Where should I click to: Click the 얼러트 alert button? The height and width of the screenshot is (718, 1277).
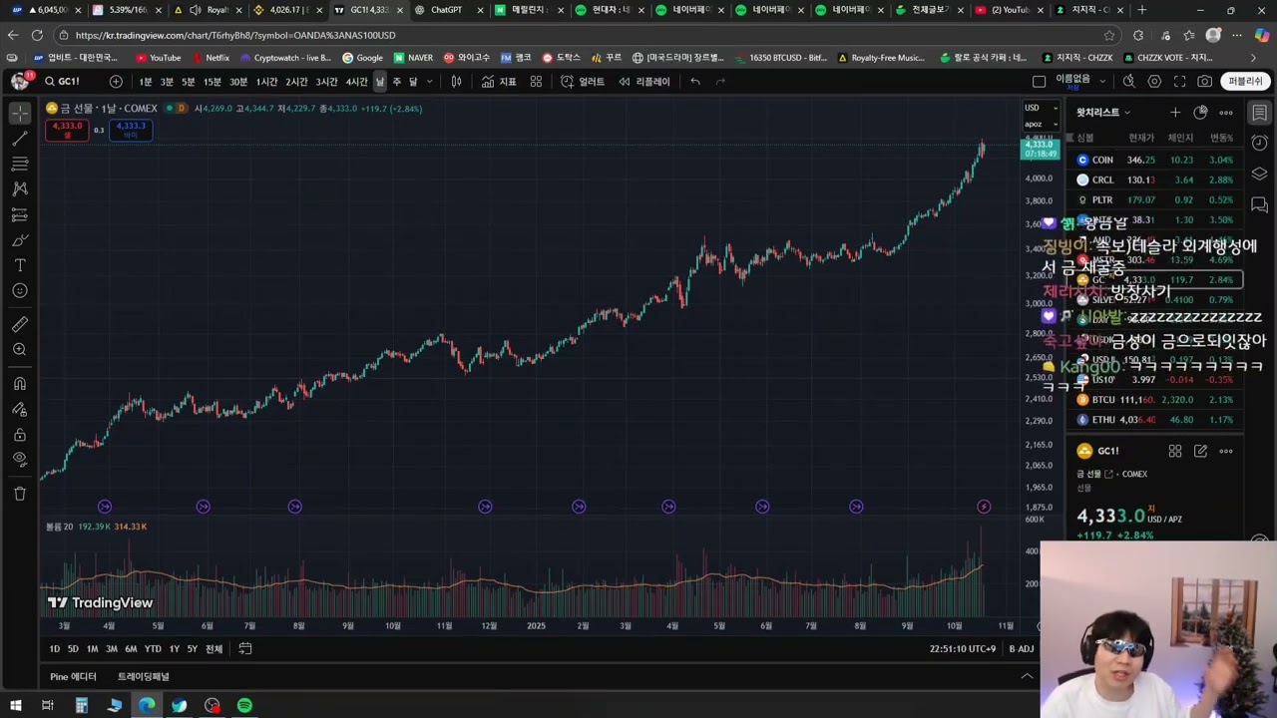click(583, 82)
